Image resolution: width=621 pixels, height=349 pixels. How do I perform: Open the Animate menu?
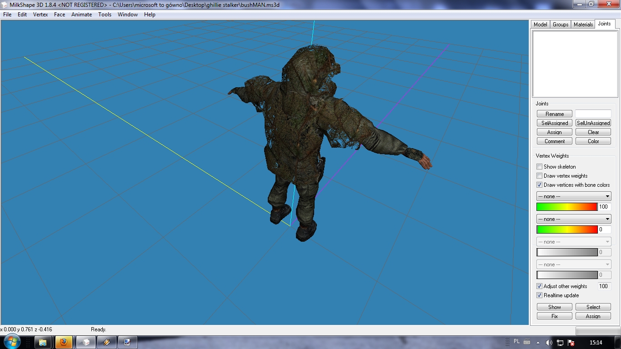(82, 15)
